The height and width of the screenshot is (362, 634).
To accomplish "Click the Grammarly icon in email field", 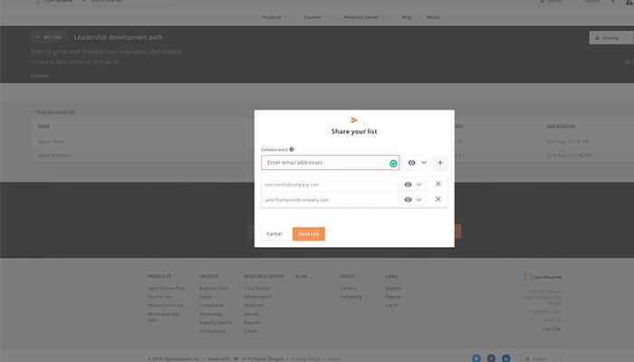I will (x=393, y=164).
